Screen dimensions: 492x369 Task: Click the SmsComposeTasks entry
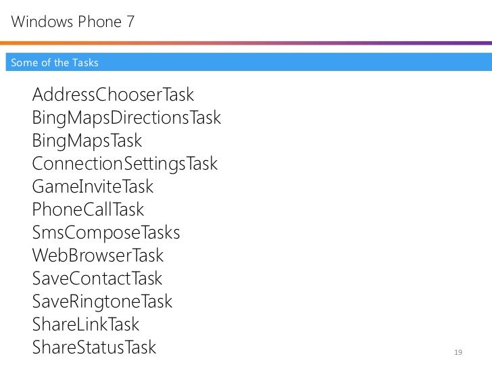(x=106, y=233)
